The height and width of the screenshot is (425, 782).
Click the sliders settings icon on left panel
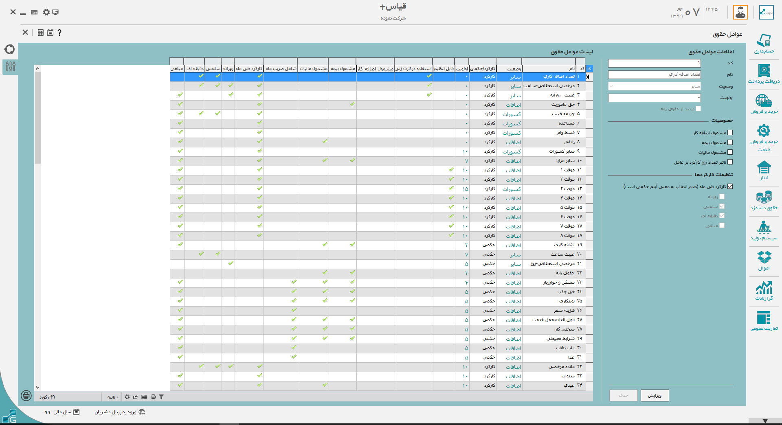click(x=10, y=66)
